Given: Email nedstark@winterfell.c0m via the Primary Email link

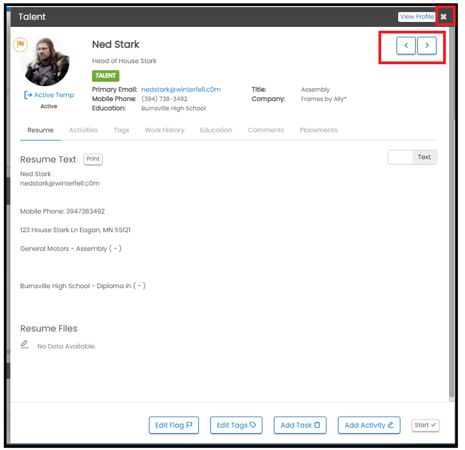Looking at the screenshot, I should [181, 90].
